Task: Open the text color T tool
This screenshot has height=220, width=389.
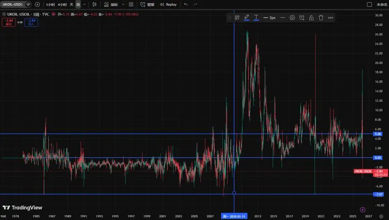Action: 256,17
